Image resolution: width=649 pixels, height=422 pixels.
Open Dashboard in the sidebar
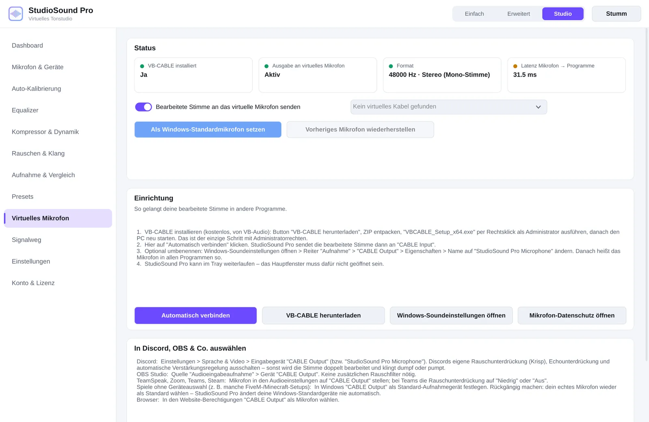click(58, 45)
